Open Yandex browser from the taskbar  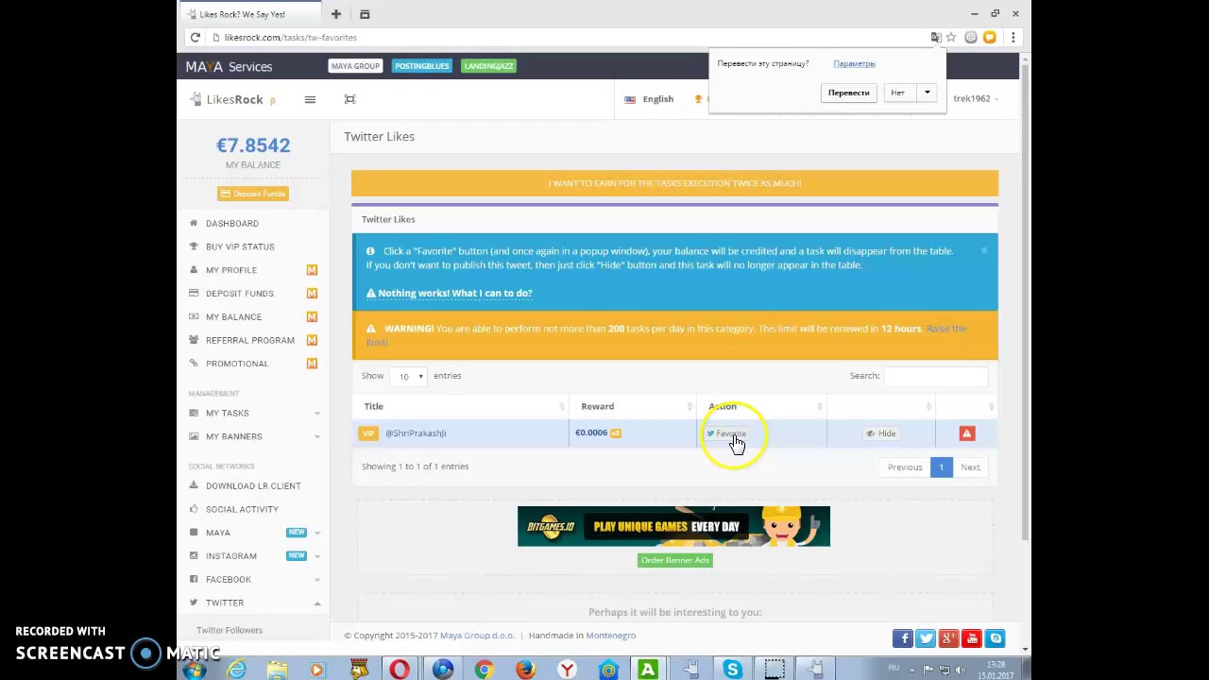tap(566, 670)
